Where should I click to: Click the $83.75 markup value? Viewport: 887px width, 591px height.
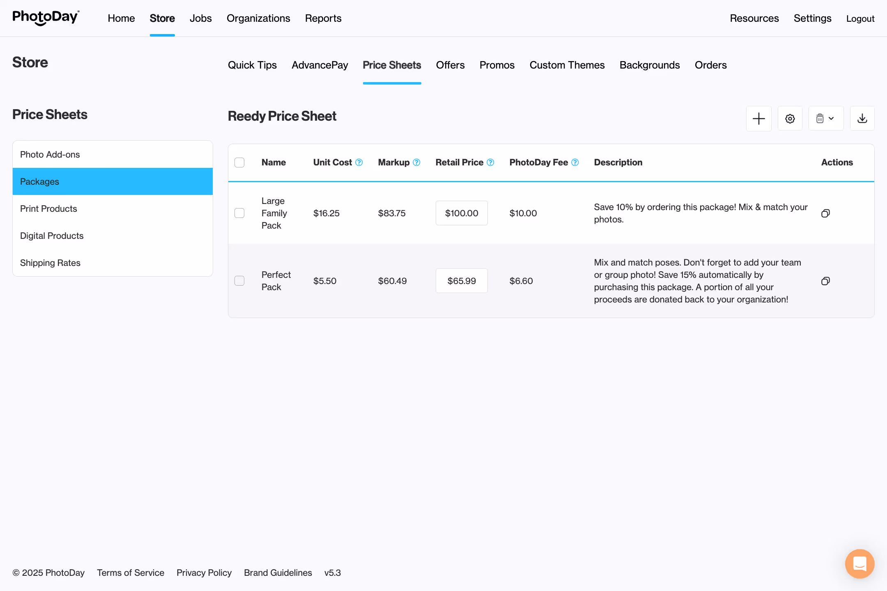point(392,213)
